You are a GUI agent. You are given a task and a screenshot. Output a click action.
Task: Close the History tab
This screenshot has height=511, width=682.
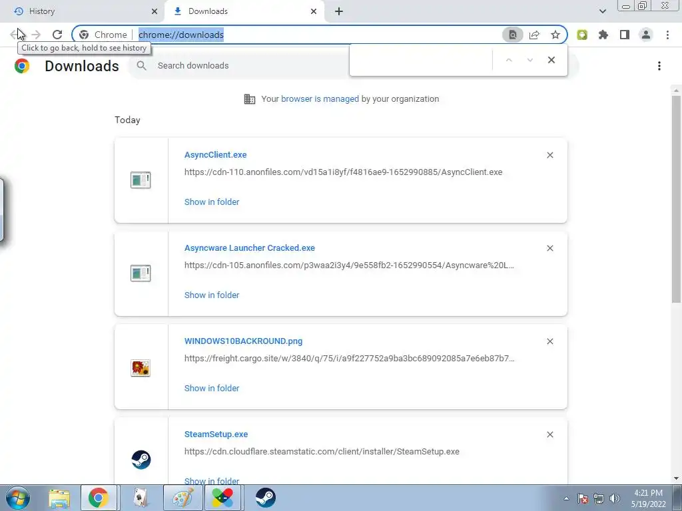pos(154,11)
